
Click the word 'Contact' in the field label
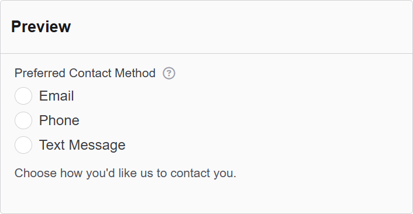pos(90,73)
